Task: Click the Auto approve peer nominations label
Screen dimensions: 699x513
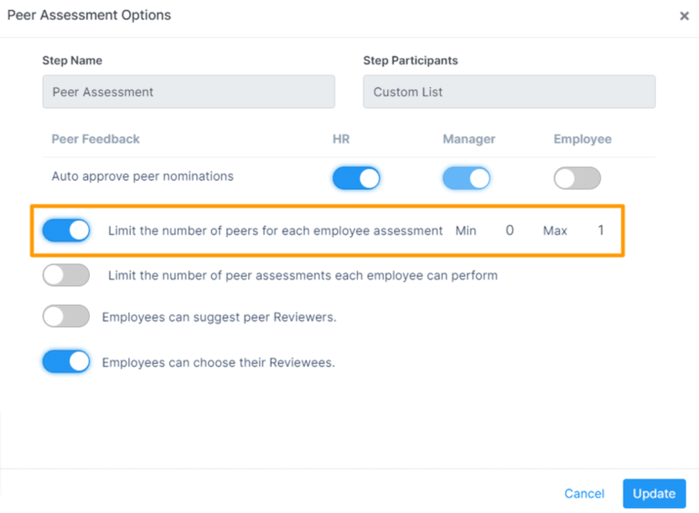Action: click(142, 177)
